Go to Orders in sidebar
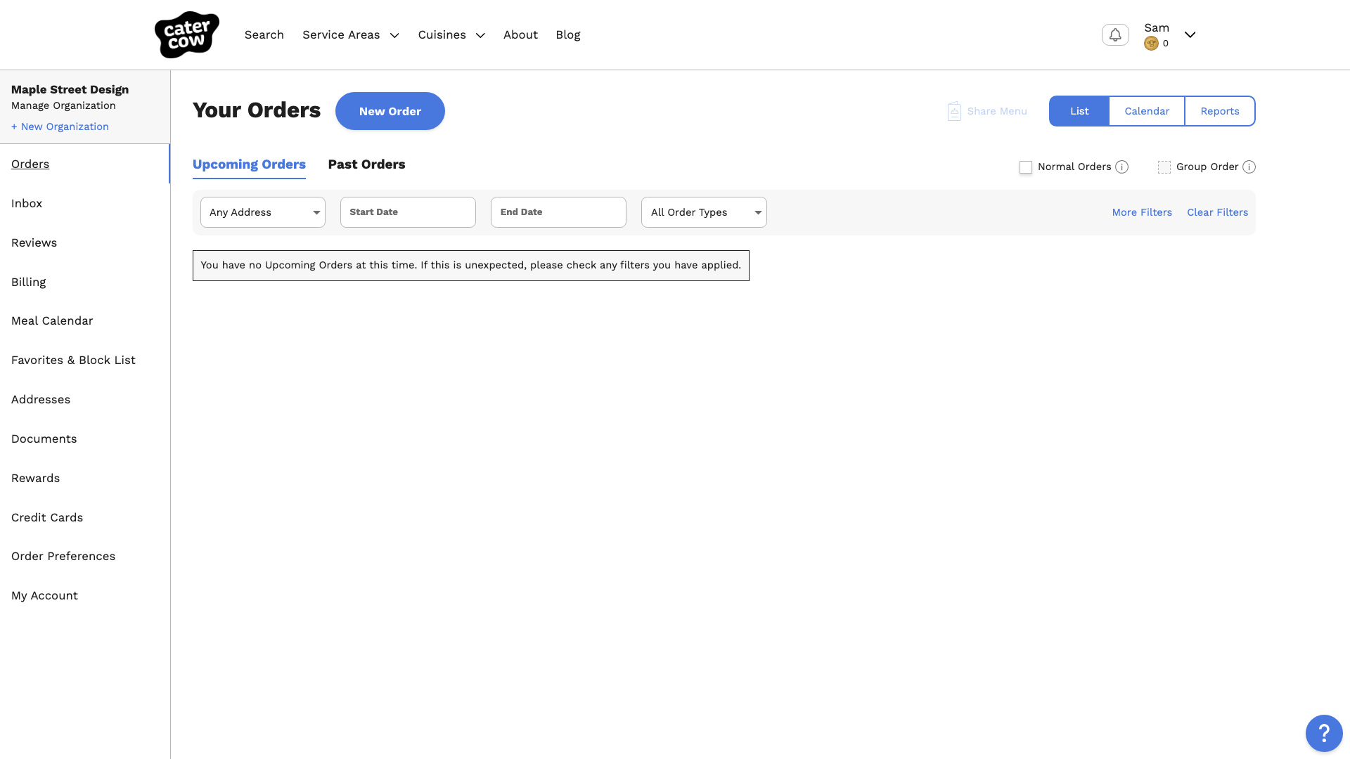 [30, 164]
